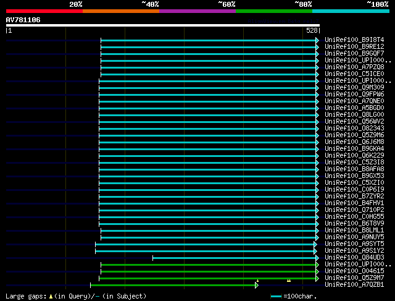Open hit UniRef100_C0P6I9
Image resolution: width=395 pixels, height=301 pixels.
click(x=354, y=190)
